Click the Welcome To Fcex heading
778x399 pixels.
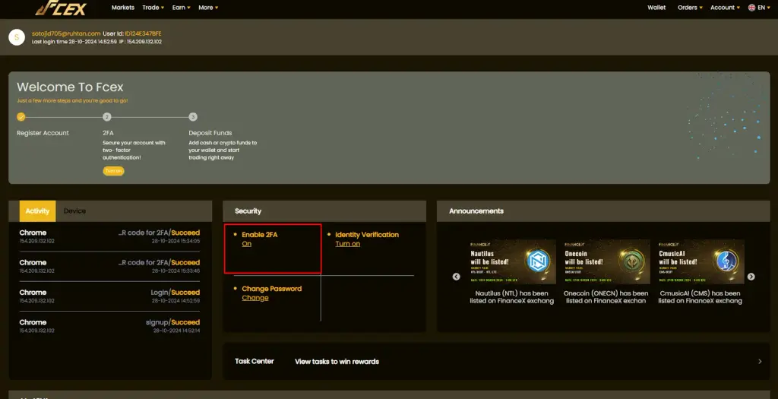[x=70, y=87]
